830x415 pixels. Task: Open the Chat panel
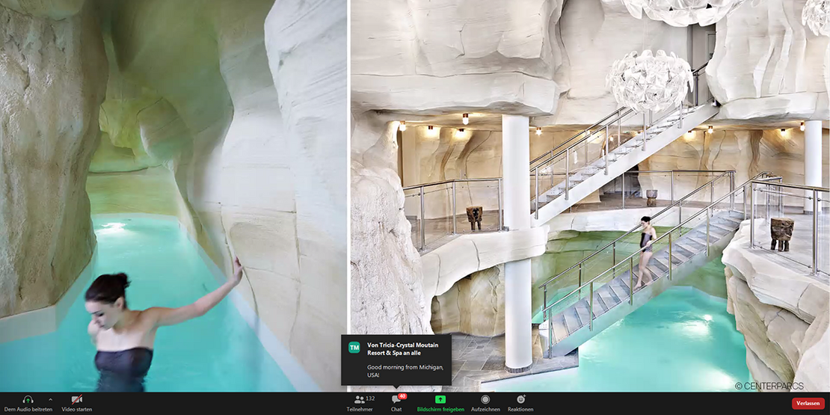tap(396, 401)
